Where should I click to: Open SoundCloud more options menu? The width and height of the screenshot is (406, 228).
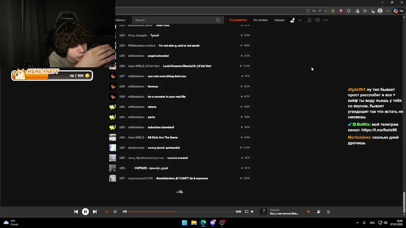(x=326, y=20)
